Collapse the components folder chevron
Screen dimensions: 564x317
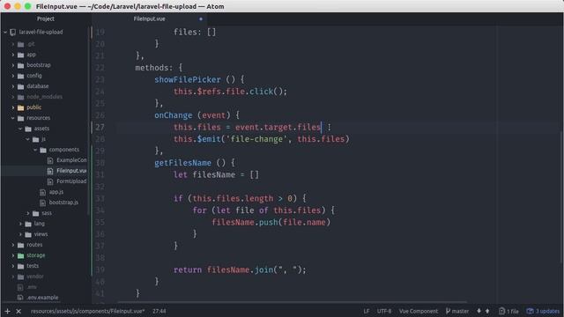[35, 150]
